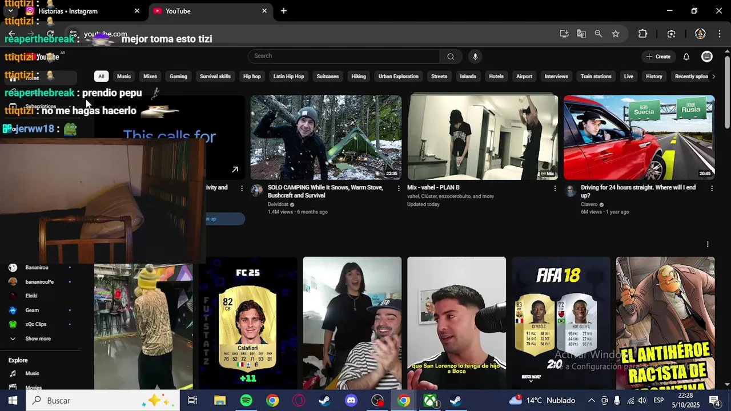The height and width of the screenshot is (411, 731).
Task: Select the Latin Hip Hop filter chip
Action: (x=288, y=76)
